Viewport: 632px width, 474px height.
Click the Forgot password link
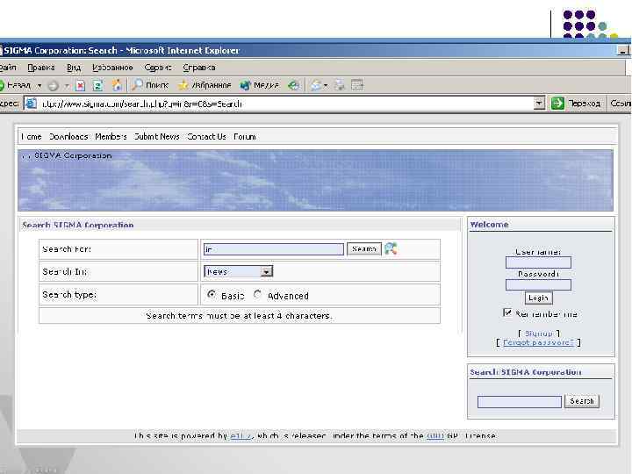coord(538,342)
